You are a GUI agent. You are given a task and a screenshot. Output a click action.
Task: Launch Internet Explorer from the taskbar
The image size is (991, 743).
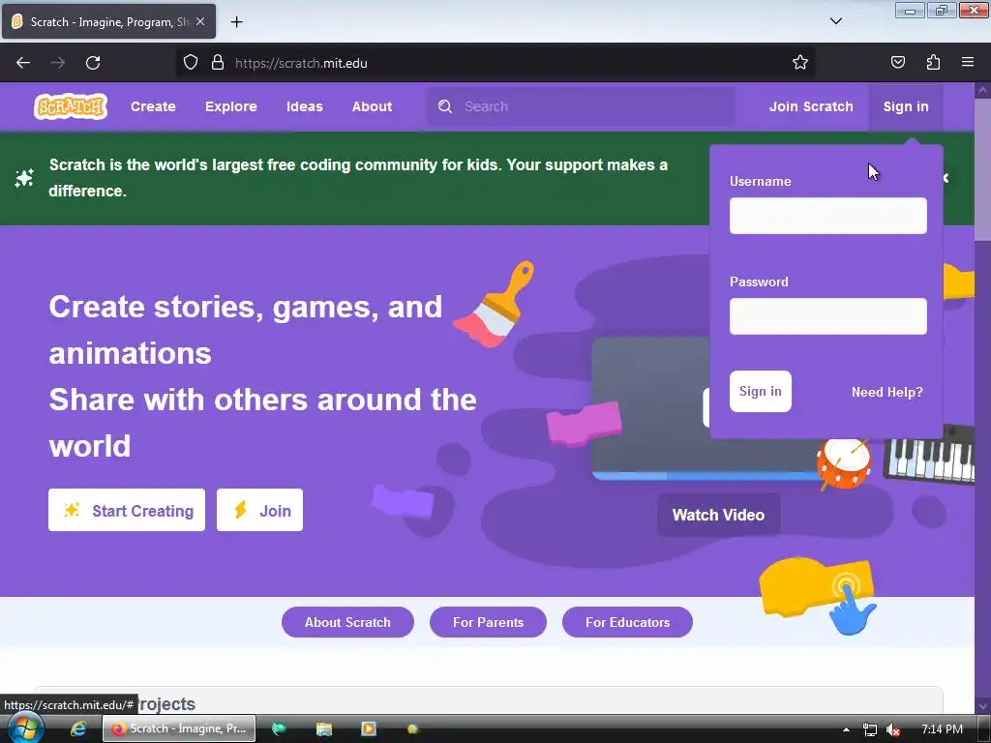point(77,729)
